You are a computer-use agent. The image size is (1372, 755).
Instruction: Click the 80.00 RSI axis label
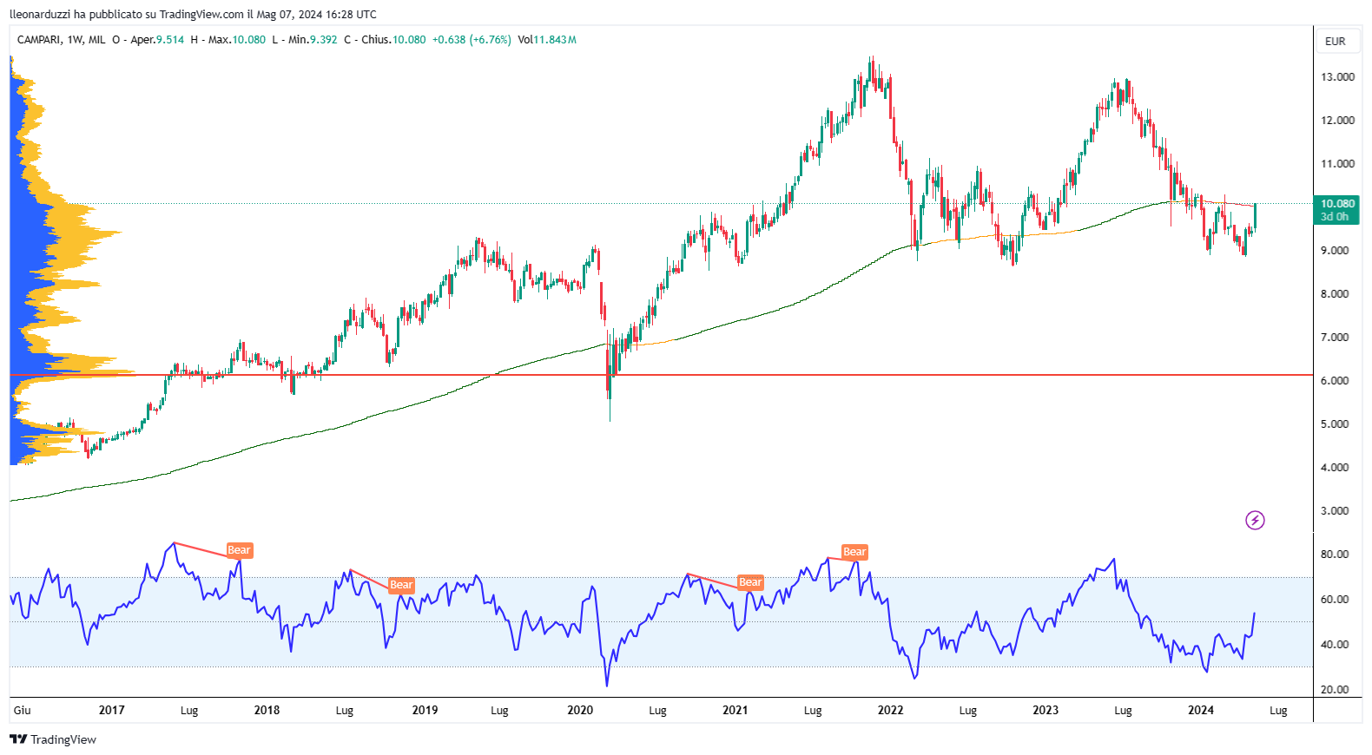coord(1335,555)
